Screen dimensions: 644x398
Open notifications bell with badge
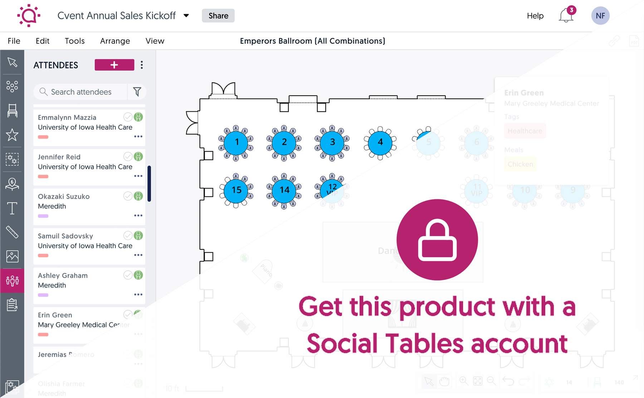tap(566, 15)
